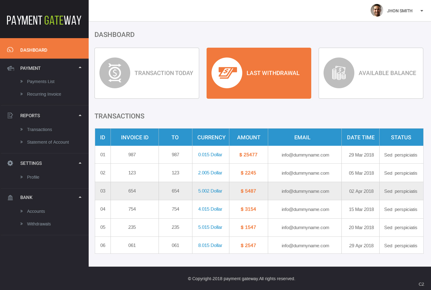Click the Settings gear icon
The image size is (431, 290).
click(x=10, y=163)
